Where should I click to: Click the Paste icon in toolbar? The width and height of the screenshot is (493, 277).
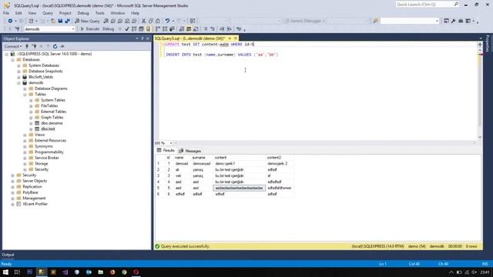157,21
